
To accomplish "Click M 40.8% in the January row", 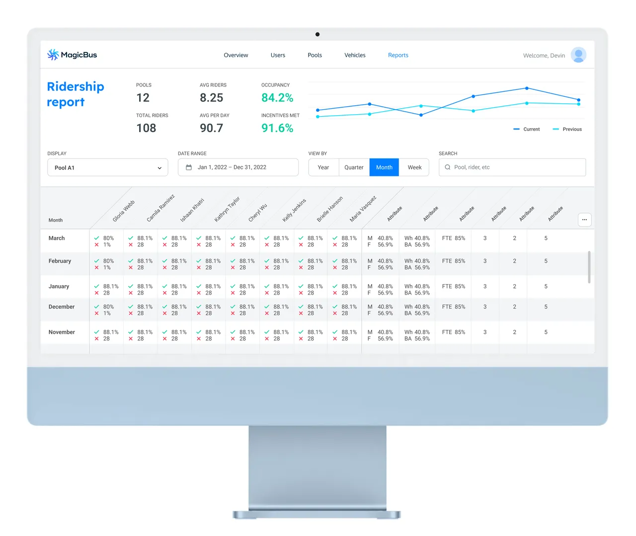I will tap(380, 287).
